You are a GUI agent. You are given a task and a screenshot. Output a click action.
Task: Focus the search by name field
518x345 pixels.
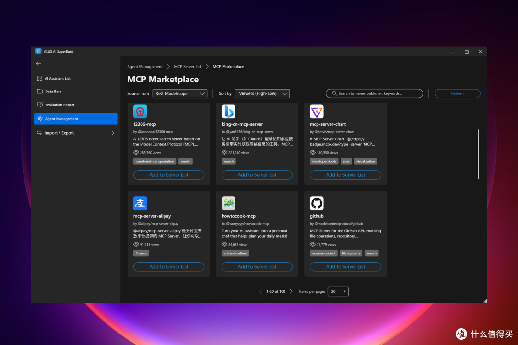(x=374, y=93)
